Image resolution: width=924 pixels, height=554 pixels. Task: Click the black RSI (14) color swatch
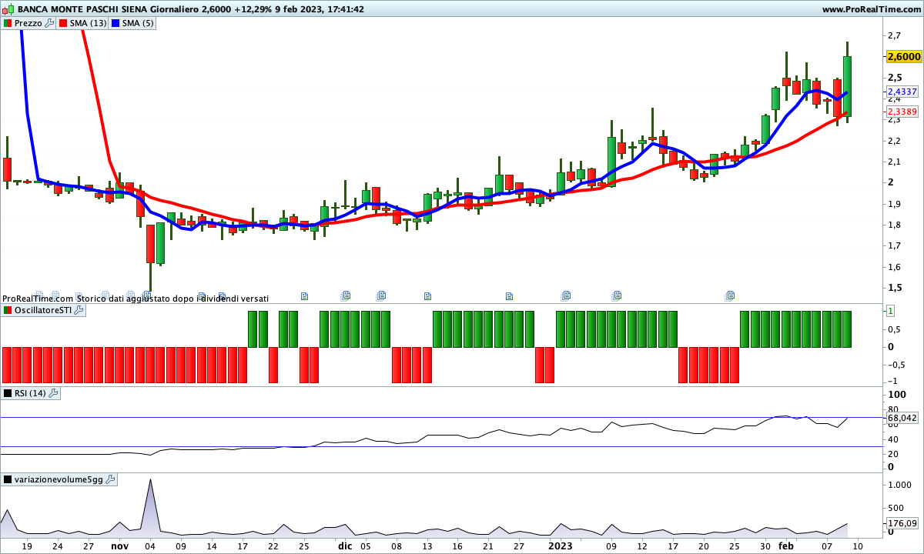pos(8,393)
